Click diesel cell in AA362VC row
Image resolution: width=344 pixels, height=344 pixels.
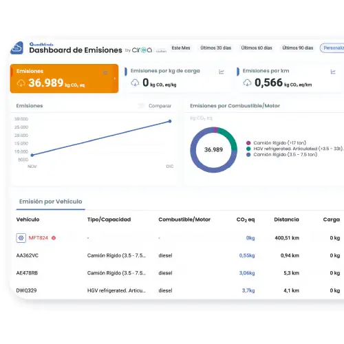click(165, 255)
